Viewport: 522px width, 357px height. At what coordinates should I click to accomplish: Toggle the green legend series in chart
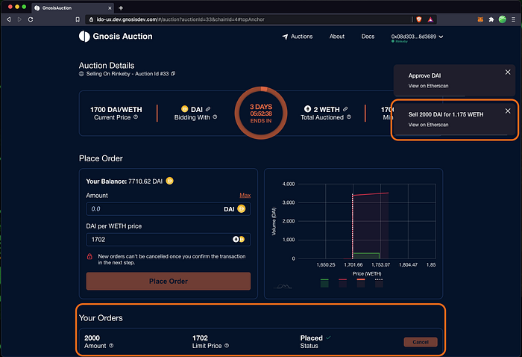tap(324, 282)
